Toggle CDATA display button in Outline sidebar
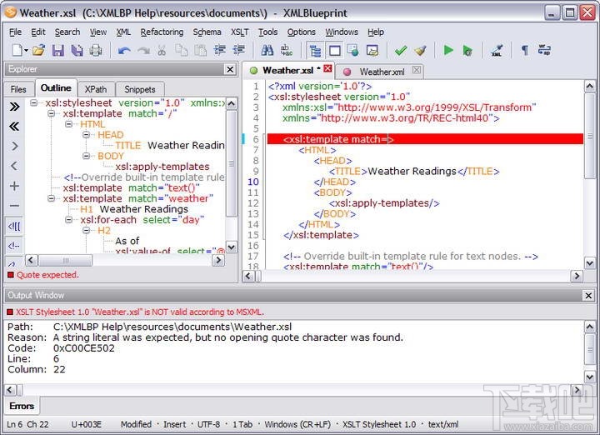600x435 pixels. pyautogui.click(x=14, y=227)
